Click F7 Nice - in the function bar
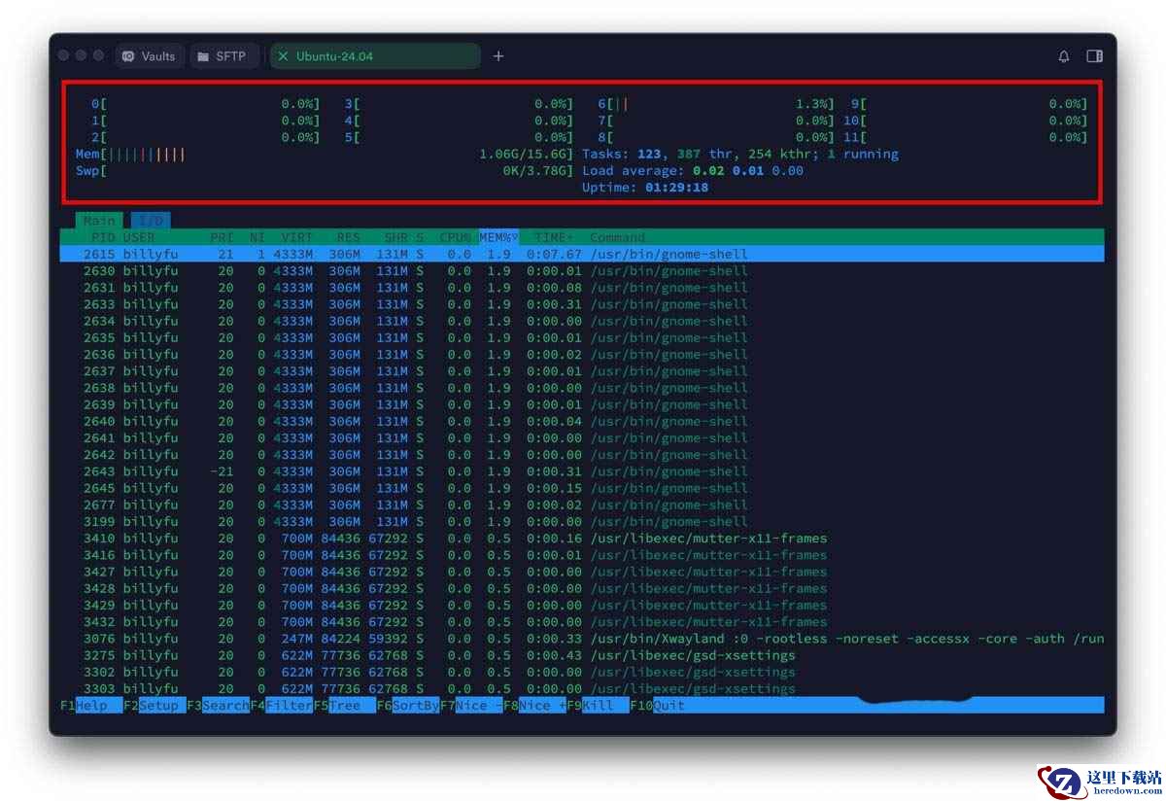The image size is (1166, 801). (470, 706)
